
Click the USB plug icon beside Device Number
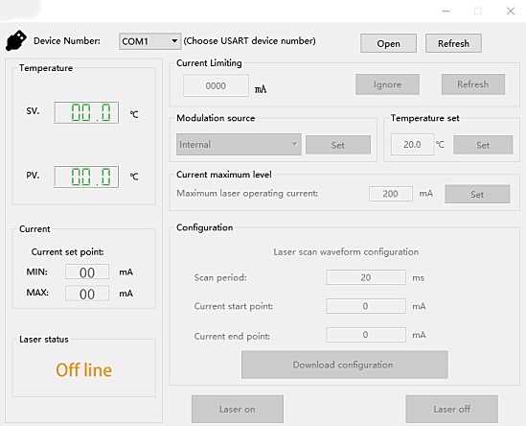(15, 40)
